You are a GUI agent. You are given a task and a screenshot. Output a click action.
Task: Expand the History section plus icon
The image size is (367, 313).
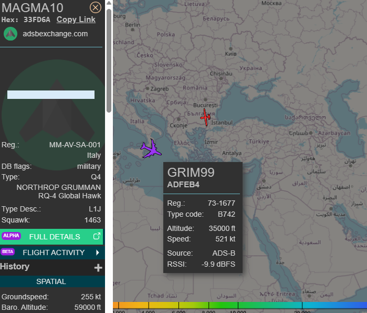(98, 268)
